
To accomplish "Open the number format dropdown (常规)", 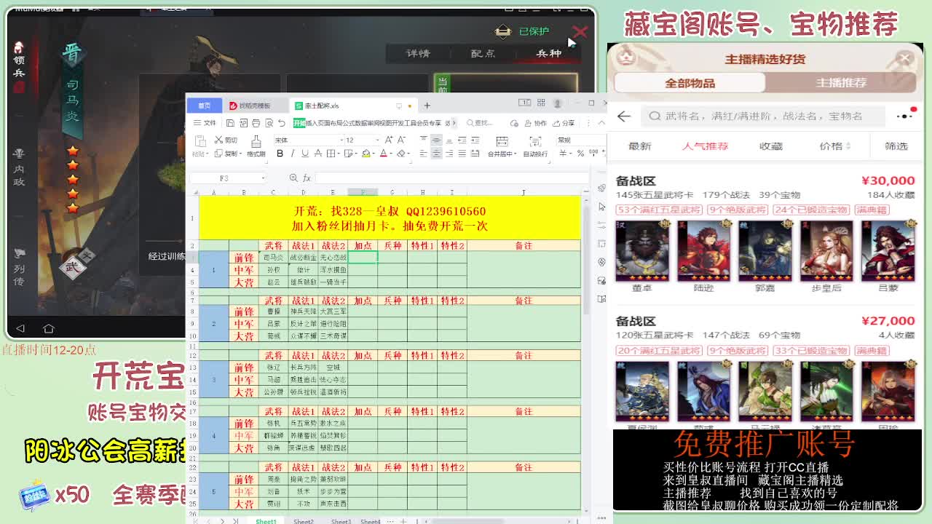I will coord(581,140).
